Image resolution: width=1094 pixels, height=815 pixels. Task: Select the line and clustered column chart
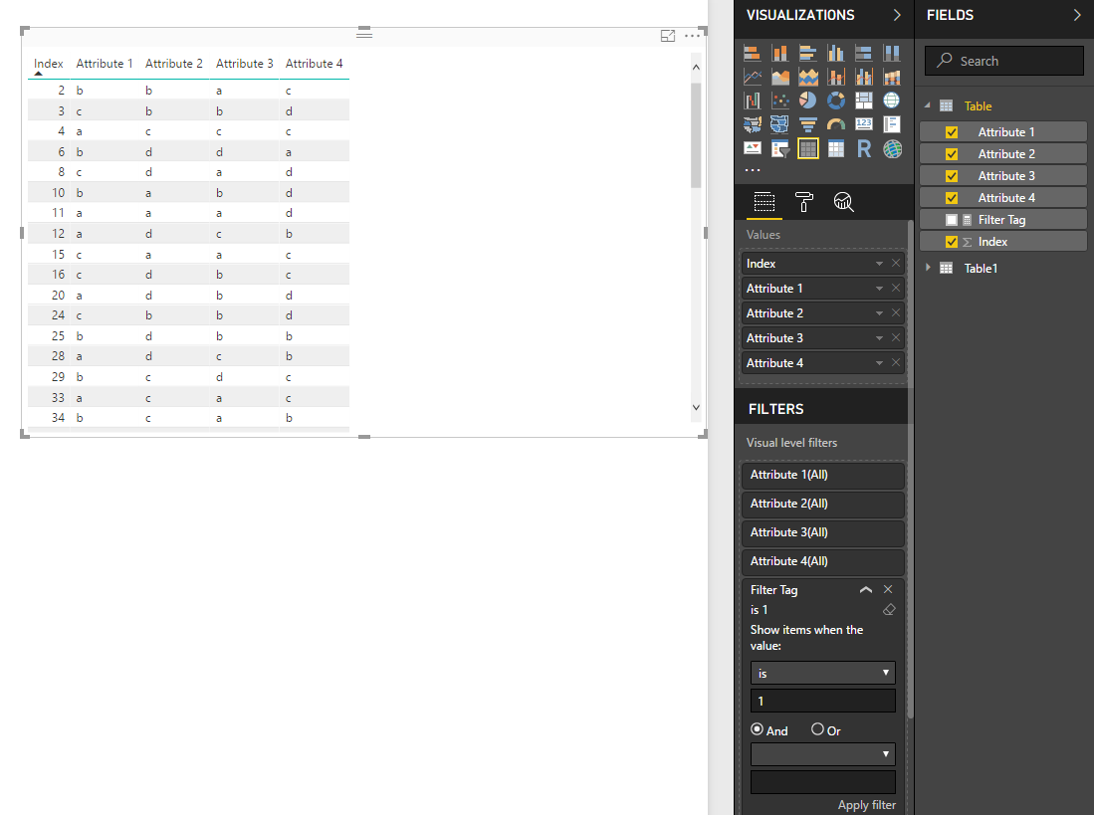click(864, 77)
